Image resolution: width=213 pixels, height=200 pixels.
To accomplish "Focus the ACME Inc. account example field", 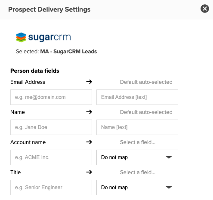I will pos(51,157).
